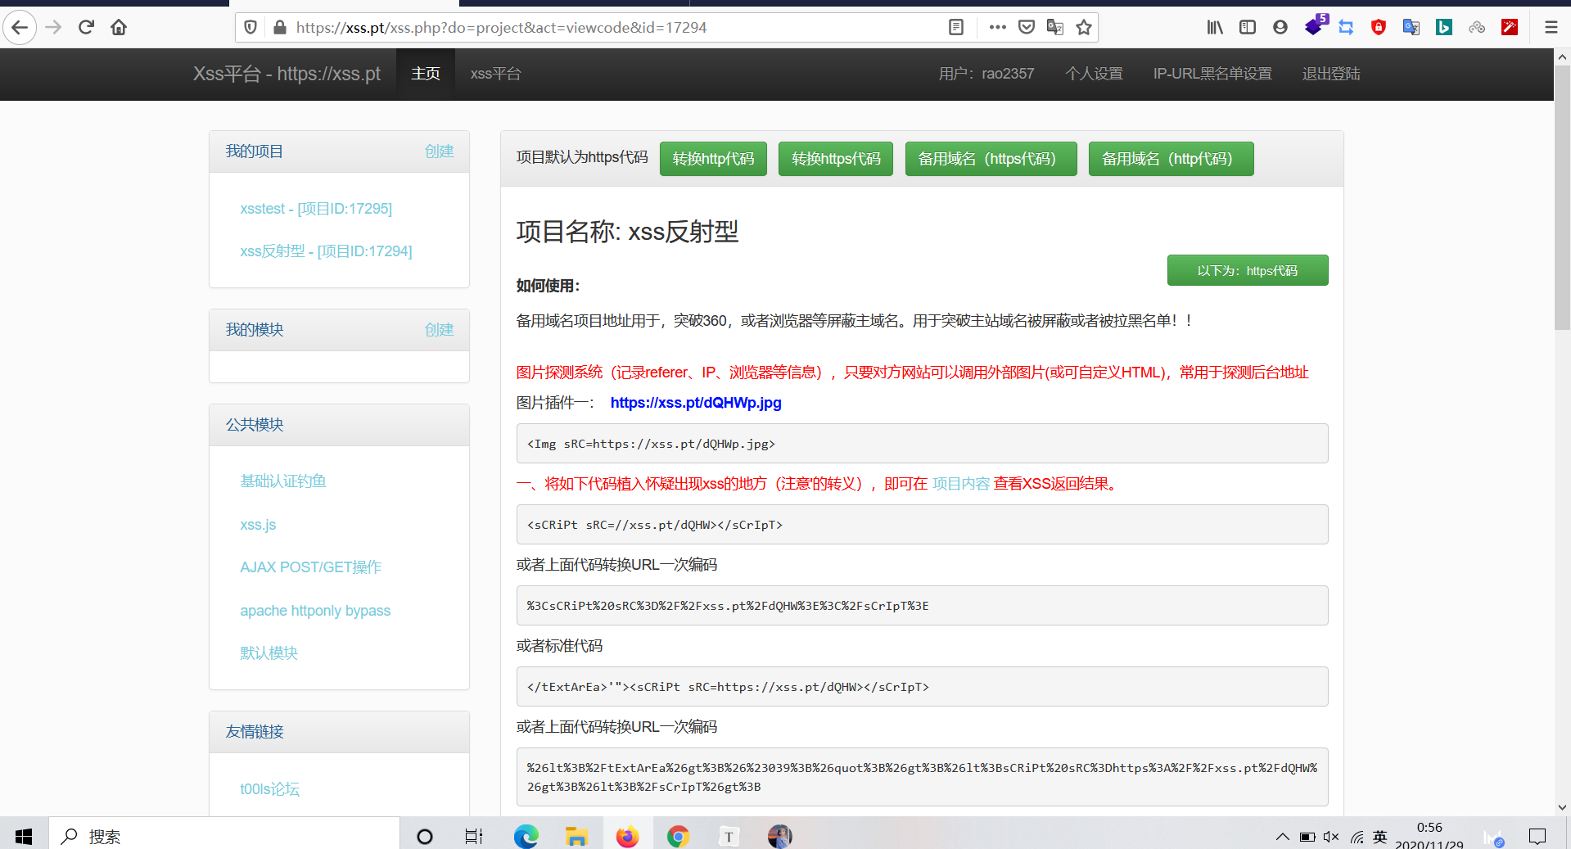
Task: Click the volume muted tray icon
Action: pyautogui.click(x=1331, y=837)
